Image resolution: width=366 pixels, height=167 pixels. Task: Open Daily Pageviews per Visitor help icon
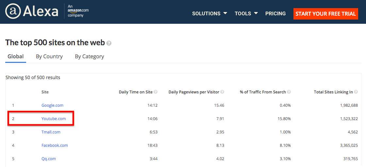222,92
